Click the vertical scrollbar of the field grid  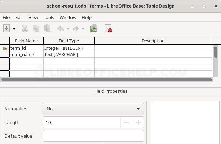(215, 61)
